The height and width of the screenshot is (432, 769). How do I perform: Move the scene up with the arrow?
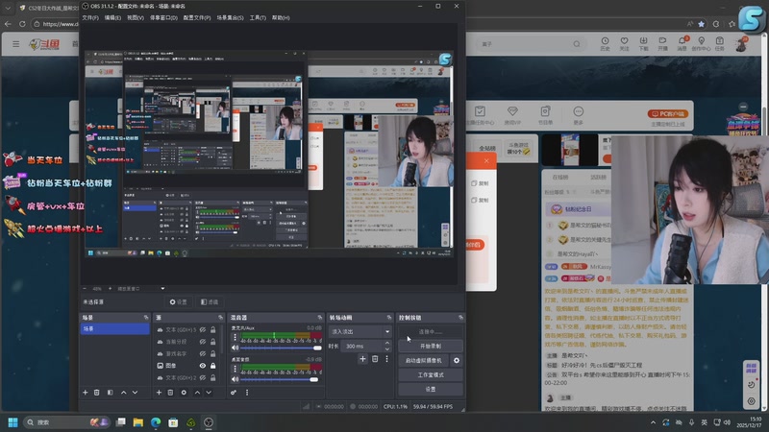[124, 393]
